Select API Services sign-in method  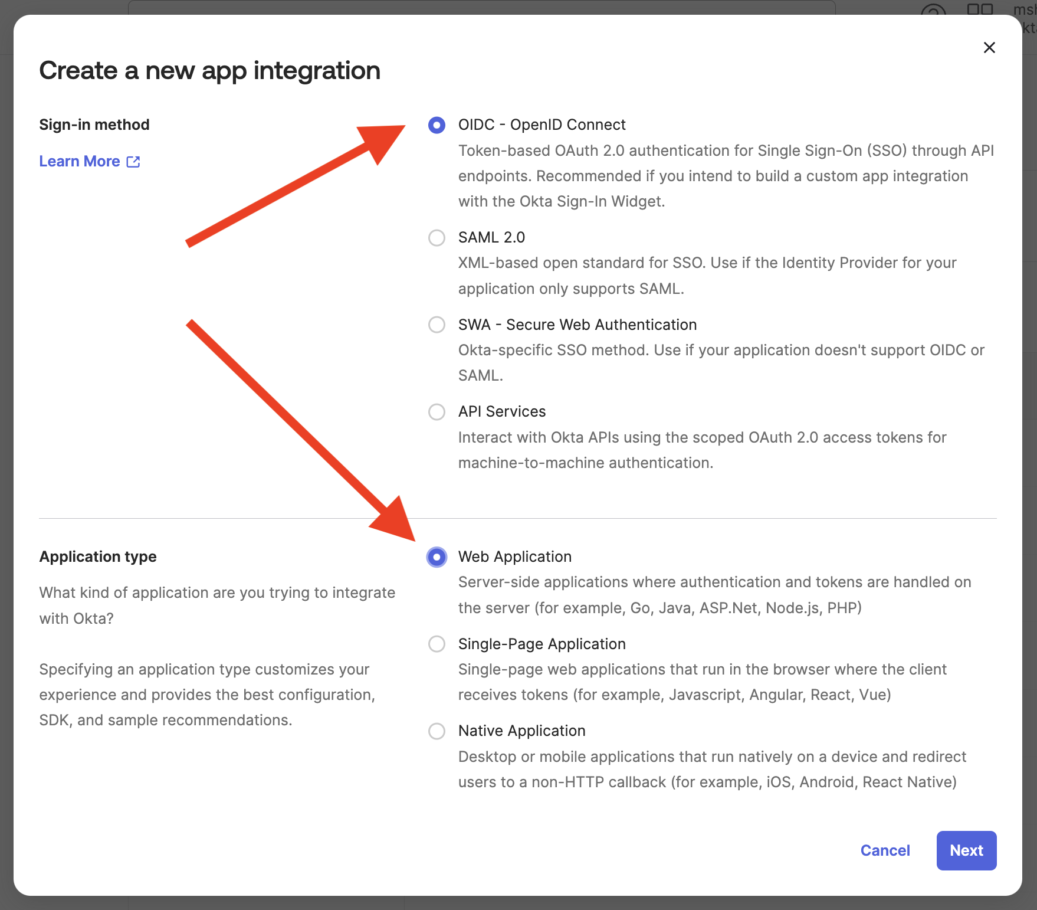pyautogui.click(x=437, y=411)
